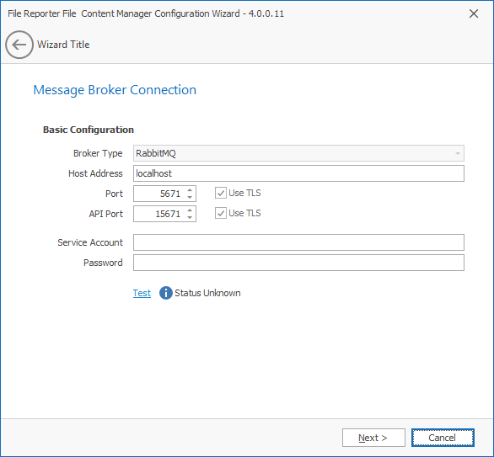494x457 pixels.
Task: Toggle Use TLS checkbox for Port
Action: [x=221, y=193]
